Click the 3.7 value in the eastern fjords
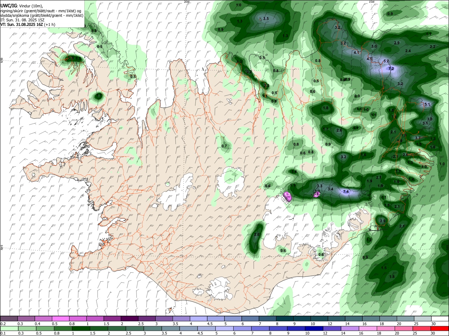Screen dimensions: 449x336 418,138
